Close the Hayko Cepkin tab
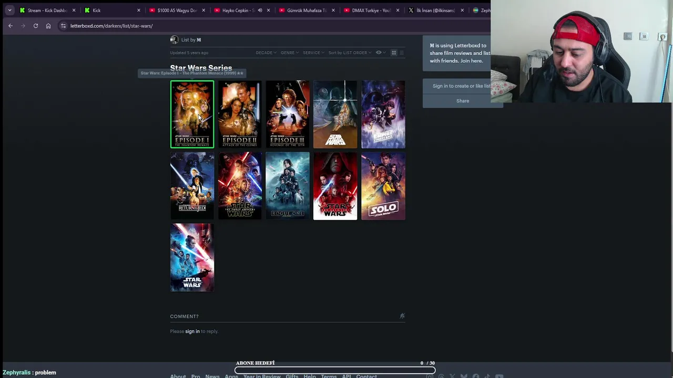 coord(269,10)
